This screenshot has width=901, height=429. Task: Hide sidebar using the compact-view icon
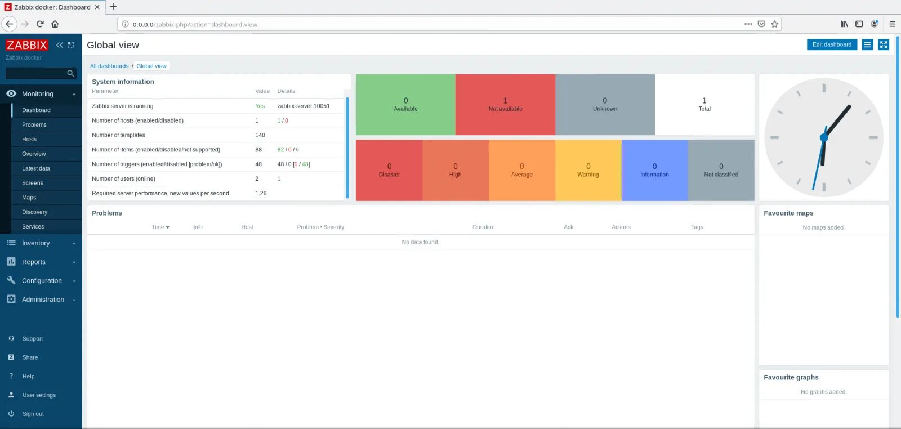click(71, 45)
